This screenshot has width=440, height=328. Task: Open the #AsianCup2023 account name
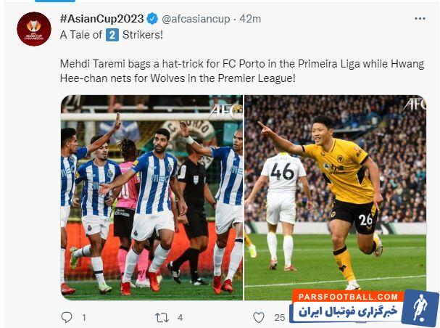click(x=102, y=19)
